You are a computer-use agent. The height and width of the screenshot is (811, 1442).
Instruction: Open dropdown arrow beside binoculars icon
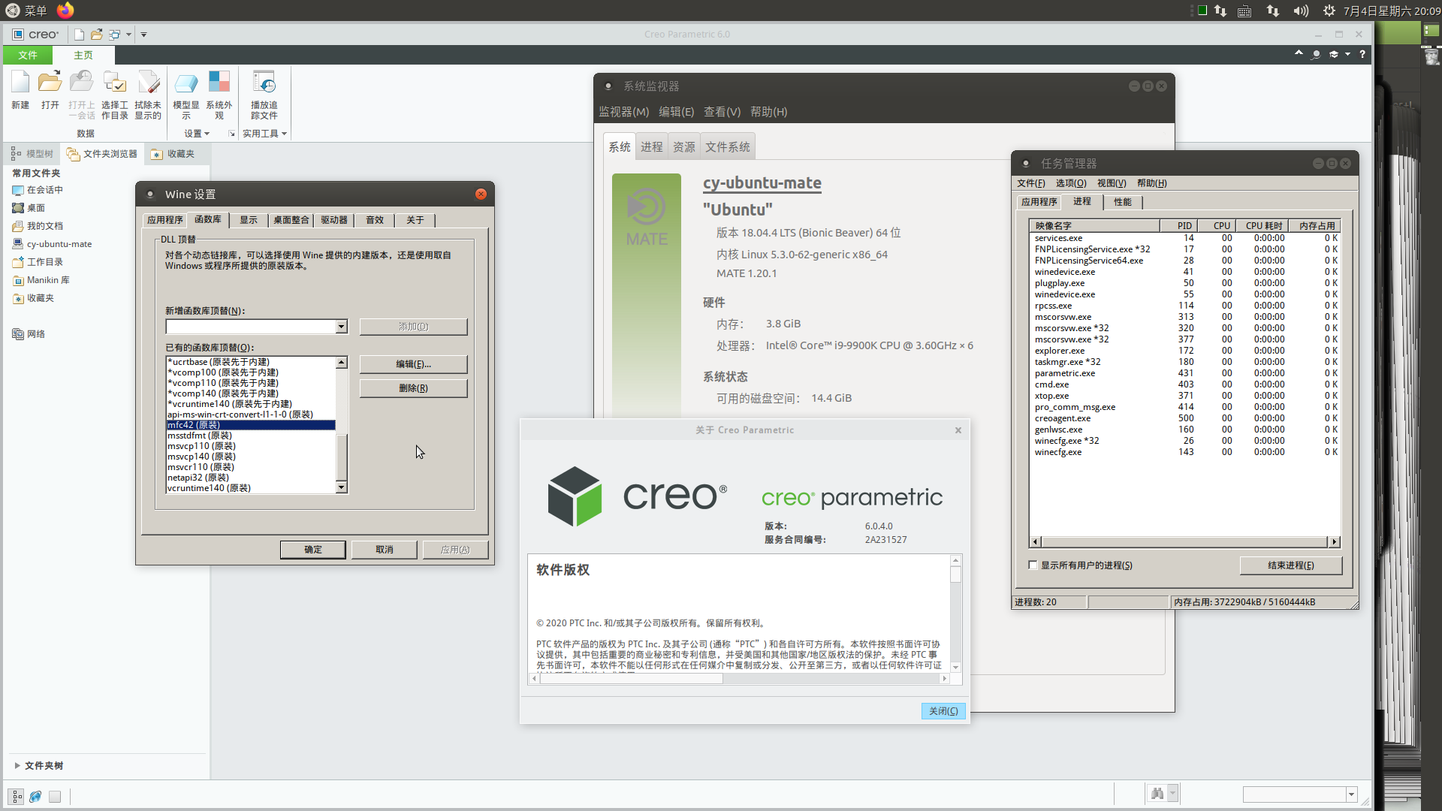1172,794
